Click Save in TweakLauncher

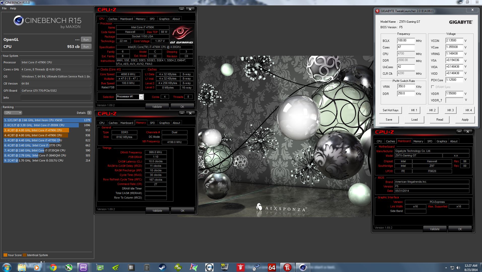point(389,120)
